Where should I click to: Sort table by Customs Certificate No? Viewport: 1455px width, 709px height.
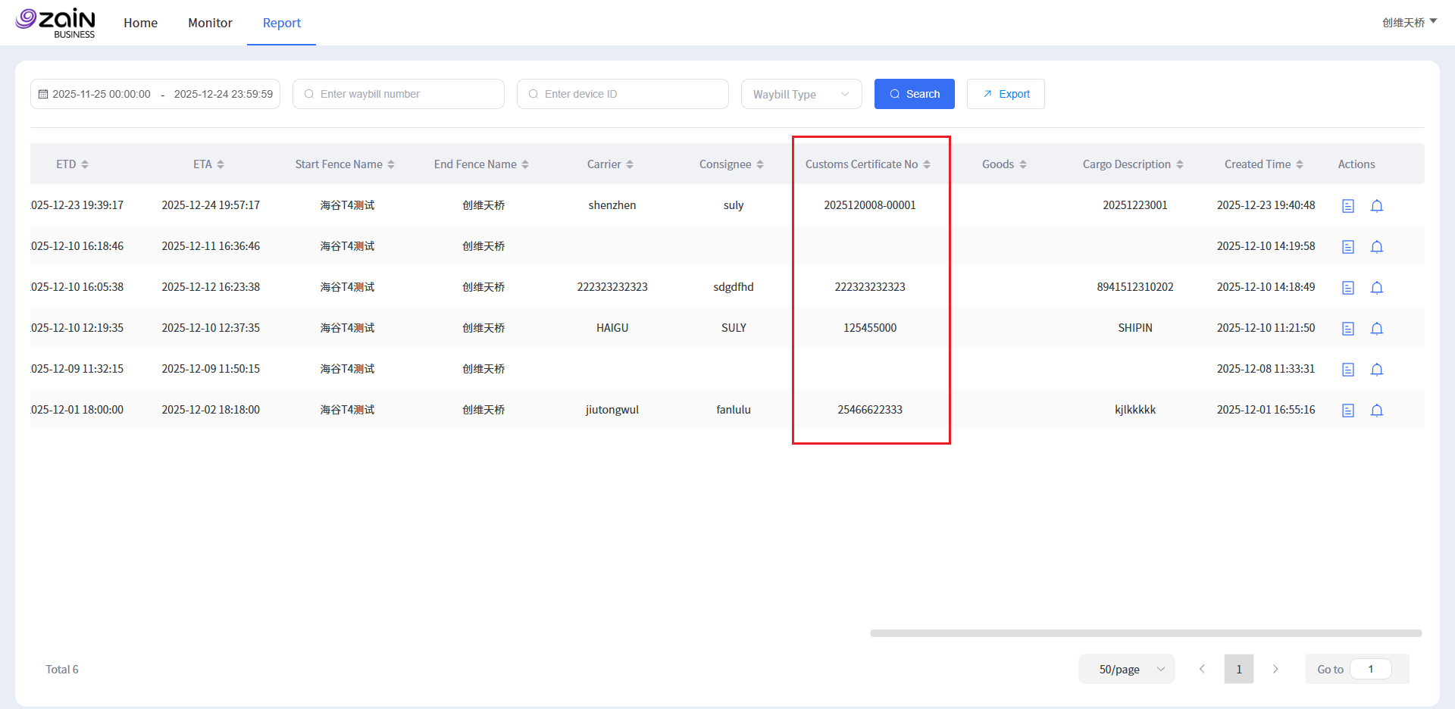[926, 164]
